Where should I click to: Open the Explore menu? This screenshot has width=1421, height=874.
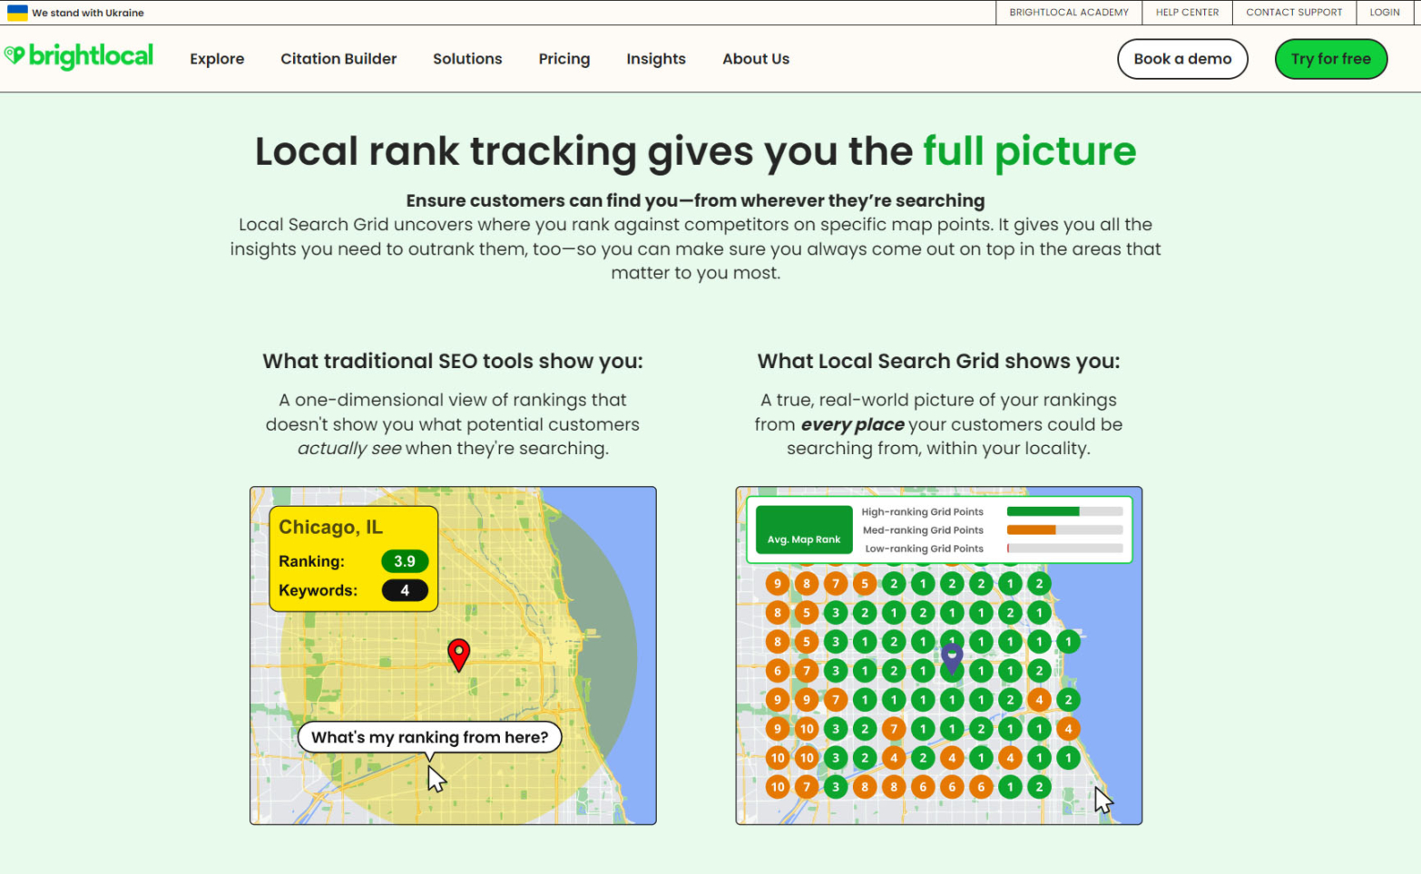coord(217,58)
